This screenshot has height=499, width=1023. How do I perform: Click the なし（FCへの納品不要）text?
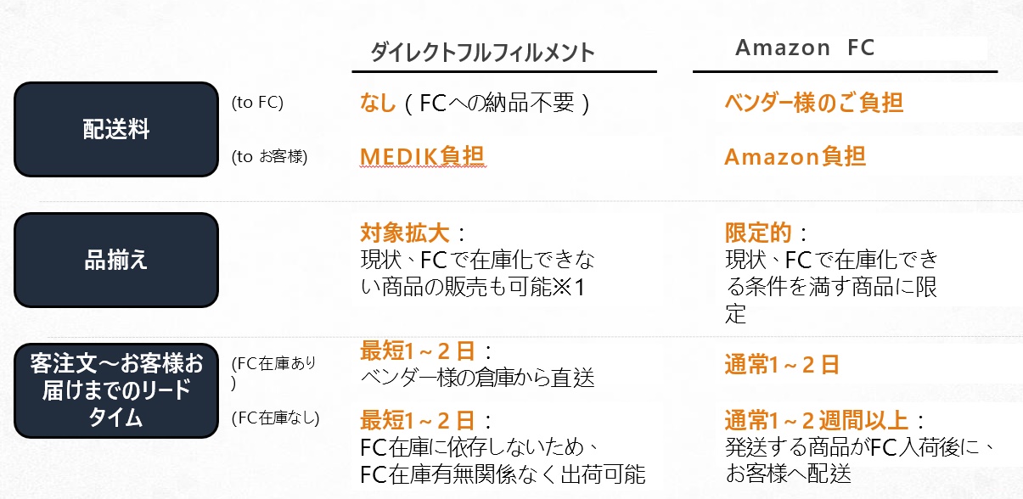pos(475,104)
